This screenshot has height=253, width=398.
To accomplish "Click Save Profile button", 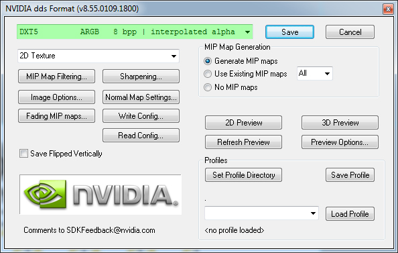I will pos(350,175).
